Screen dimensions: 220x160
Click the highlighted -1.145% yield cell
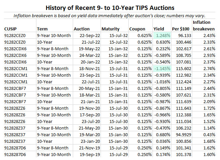pos(162,68)
